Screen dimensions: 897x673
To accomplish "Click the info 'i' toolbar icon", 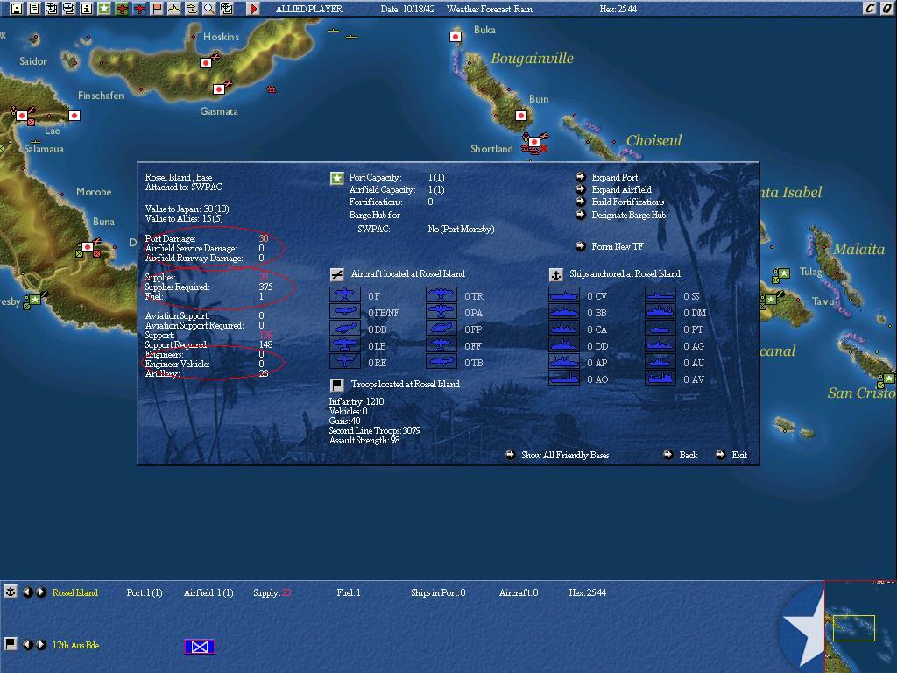I will click(87, 9).
